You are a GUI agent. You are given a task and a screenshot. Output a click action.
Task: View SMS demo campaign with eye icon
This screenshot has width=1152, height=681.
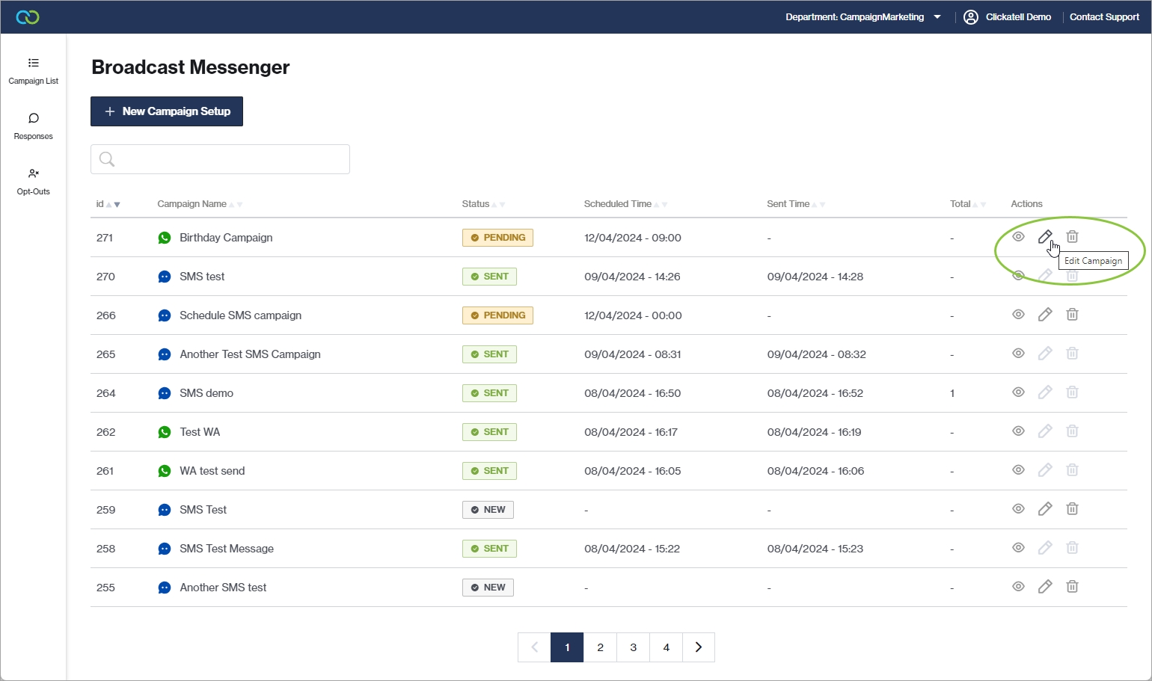coord(1018,392)
